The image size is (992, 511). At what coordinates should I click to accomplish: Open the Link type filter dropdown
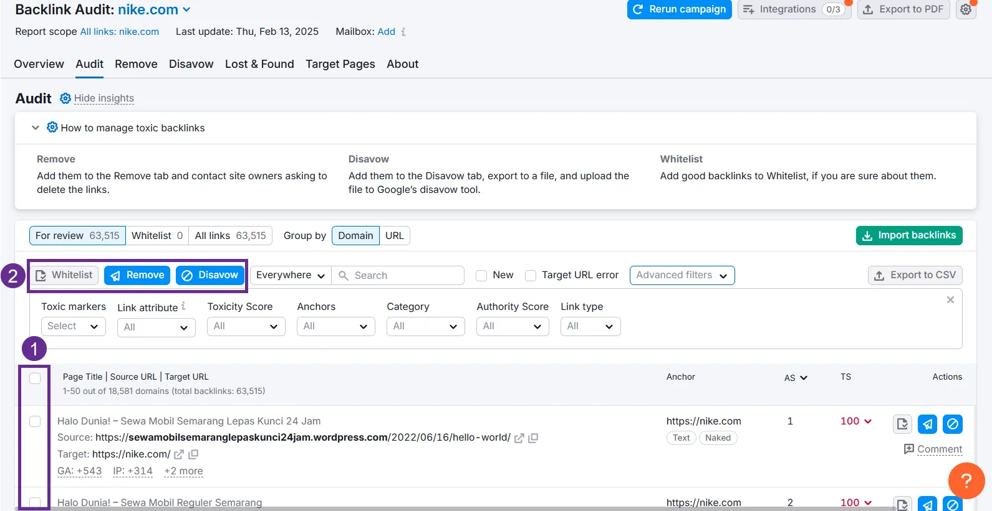click(x=590, y=326)
